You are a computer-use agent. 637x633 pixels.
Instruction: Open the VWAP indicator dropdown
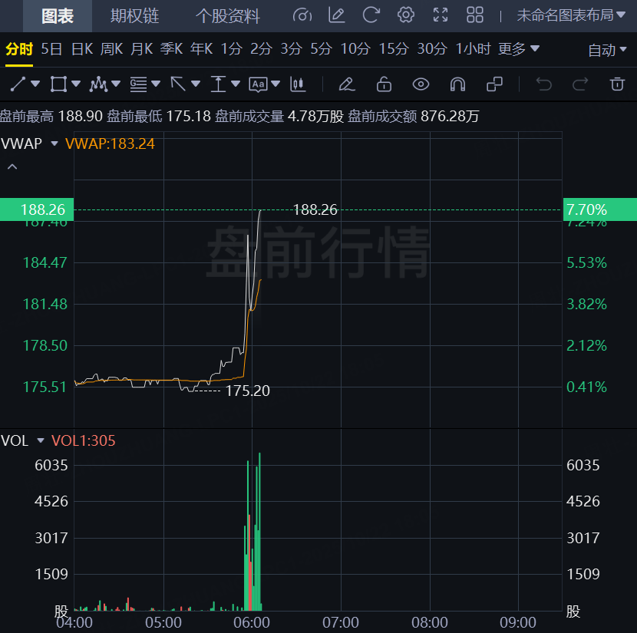click(x=54, y=143)
